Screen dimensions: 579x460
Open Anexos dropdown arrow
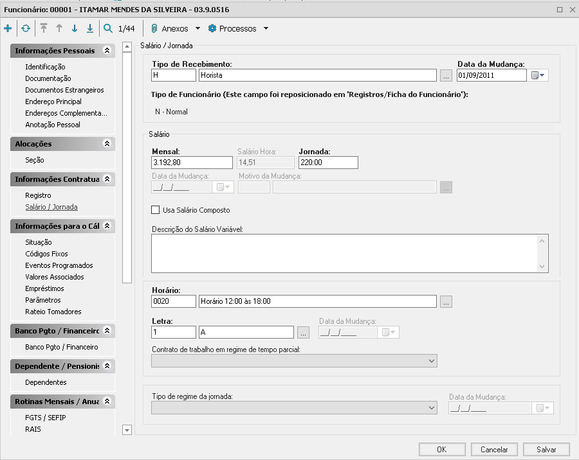click(198, 28)
